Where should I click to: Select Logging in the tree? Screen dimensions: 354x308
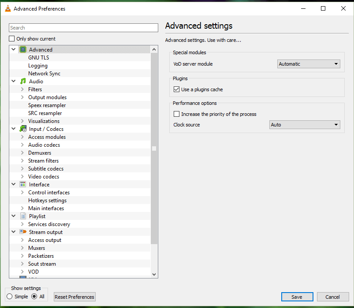(x=38, y=66)
